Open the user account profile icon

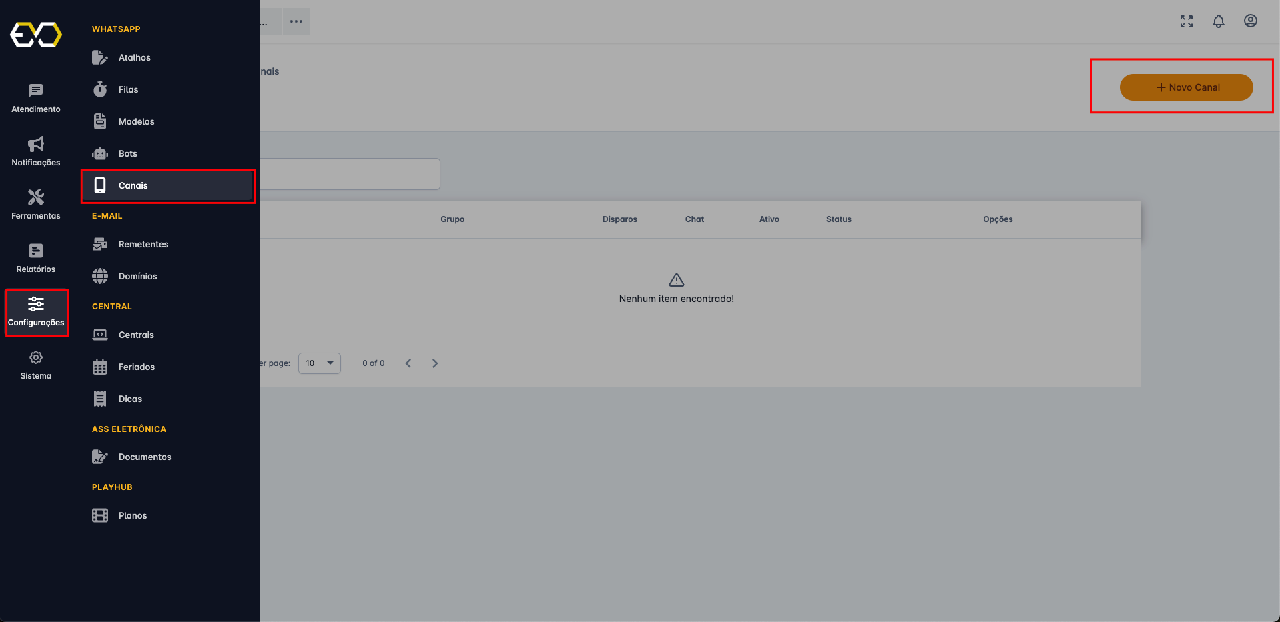pos(1250,21)
